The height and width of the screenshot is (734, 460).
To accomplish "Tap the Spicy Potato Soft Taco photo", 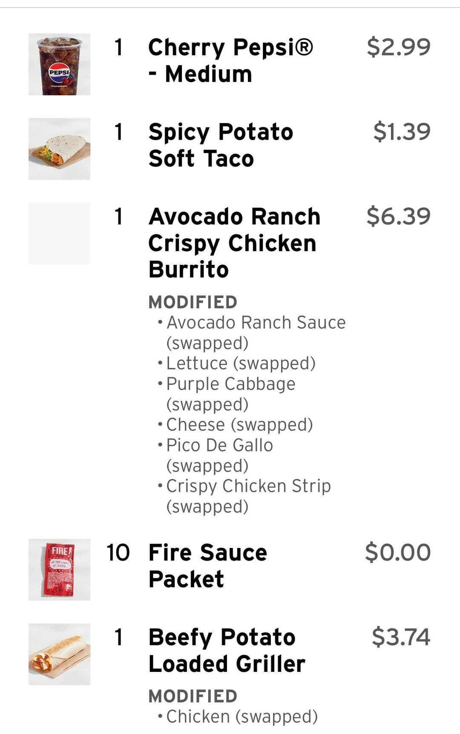I will click(x=59, y=149).
